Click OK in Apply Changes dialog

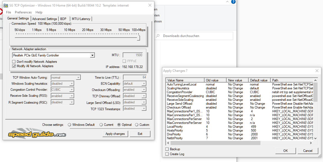pos(286,151)
